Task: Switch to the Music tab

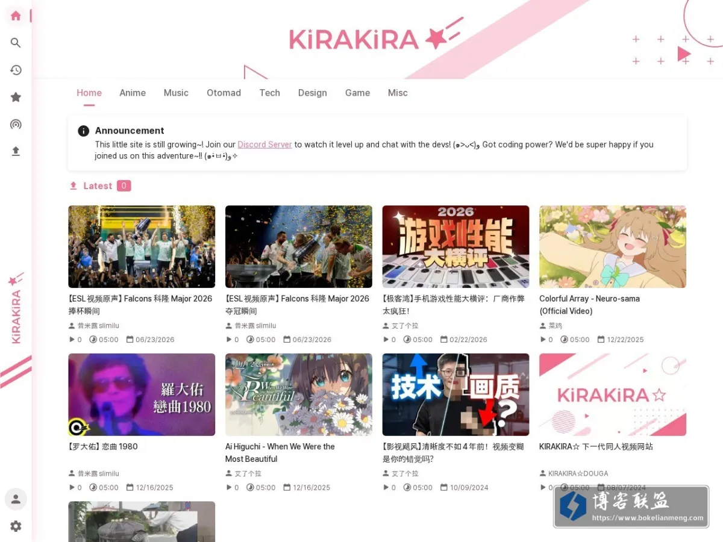Action: [176, 93]
